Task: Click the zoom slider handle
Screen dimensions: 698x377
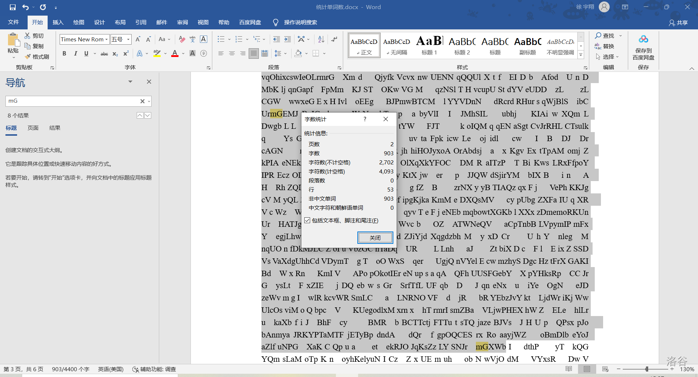Action: coord(647,369)
